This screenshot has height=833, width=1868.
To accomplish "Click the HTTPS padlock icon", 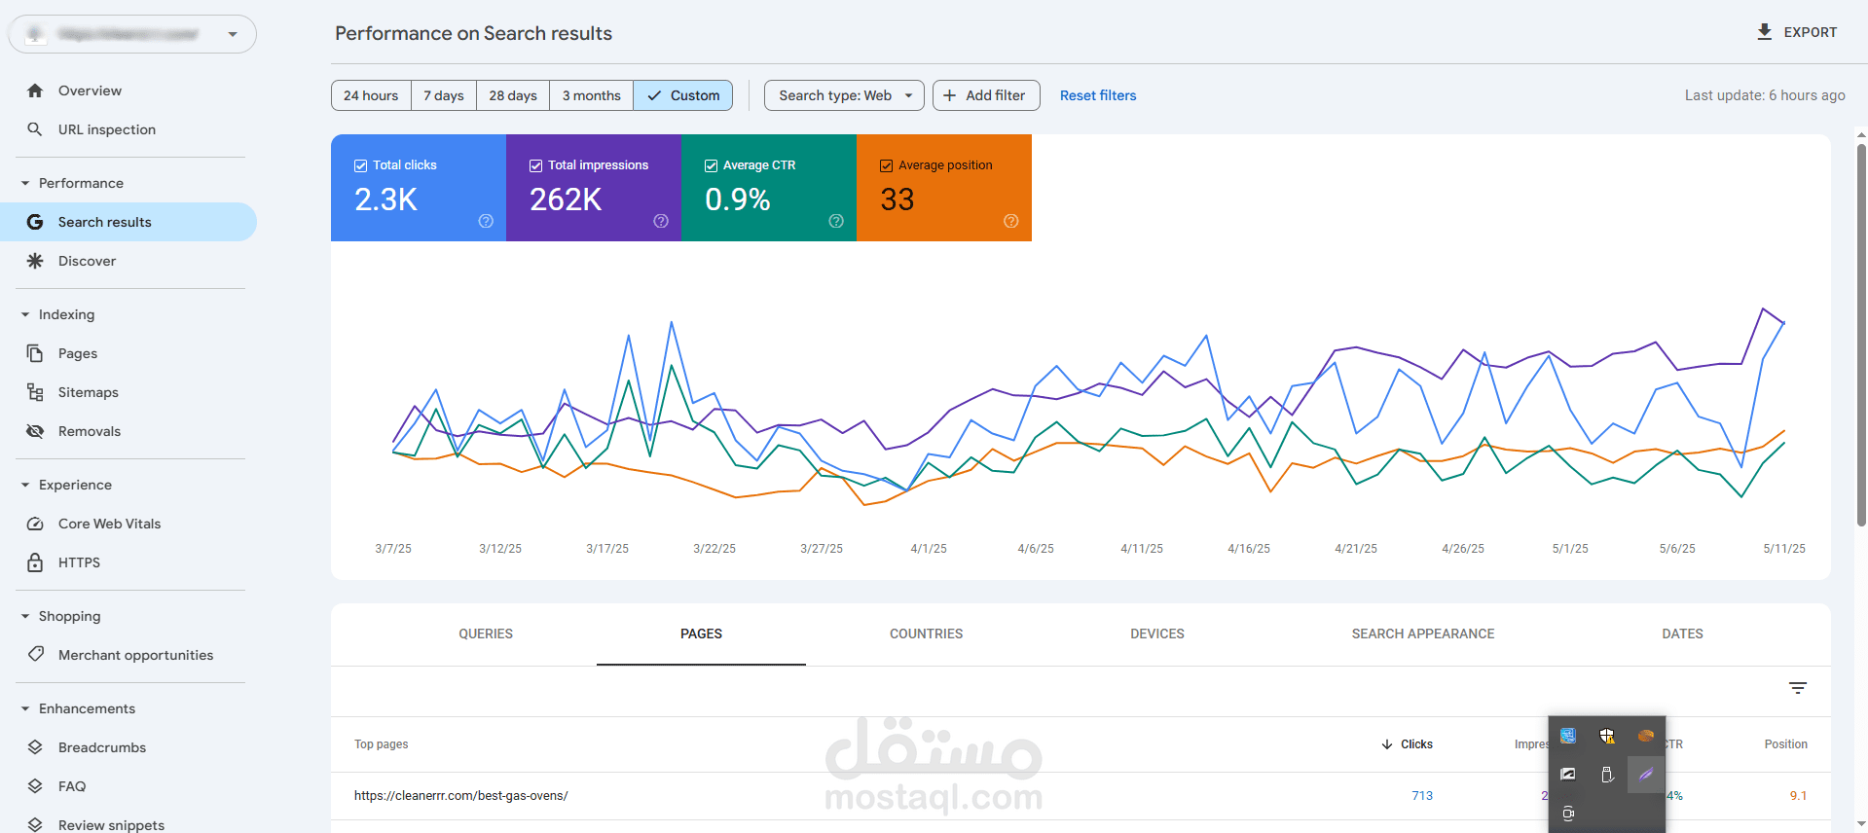I will [x=35, y=562].
